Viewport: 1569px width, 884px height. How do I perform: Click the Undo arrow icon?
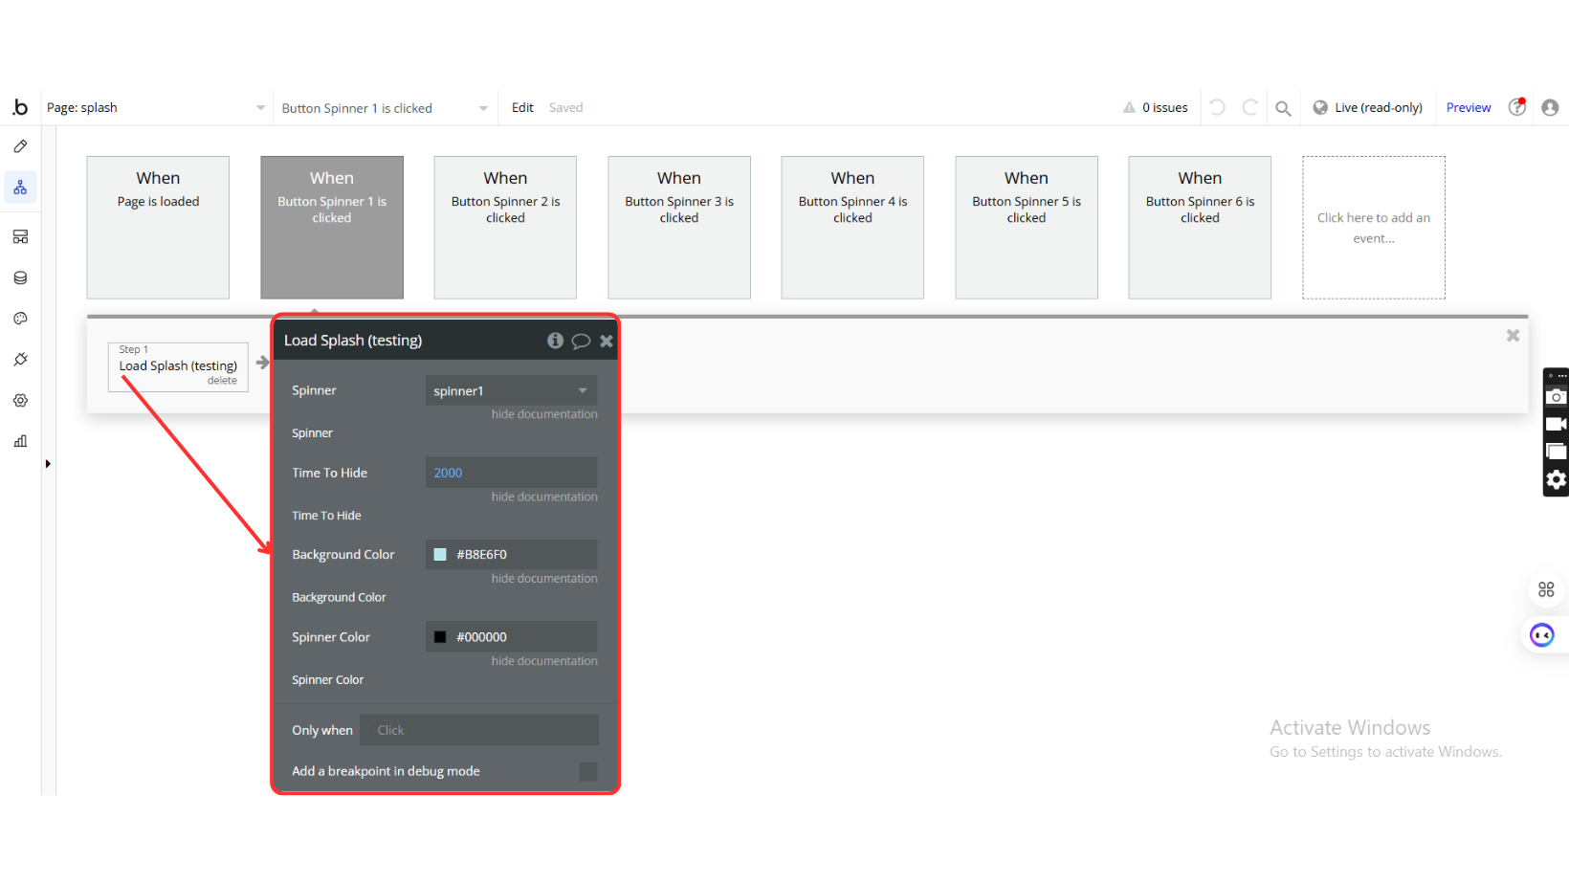[x=1217, y=107]
